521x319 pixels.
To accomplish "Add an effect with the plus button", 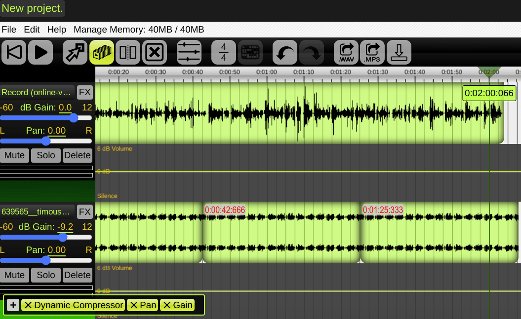I will 13,305.
